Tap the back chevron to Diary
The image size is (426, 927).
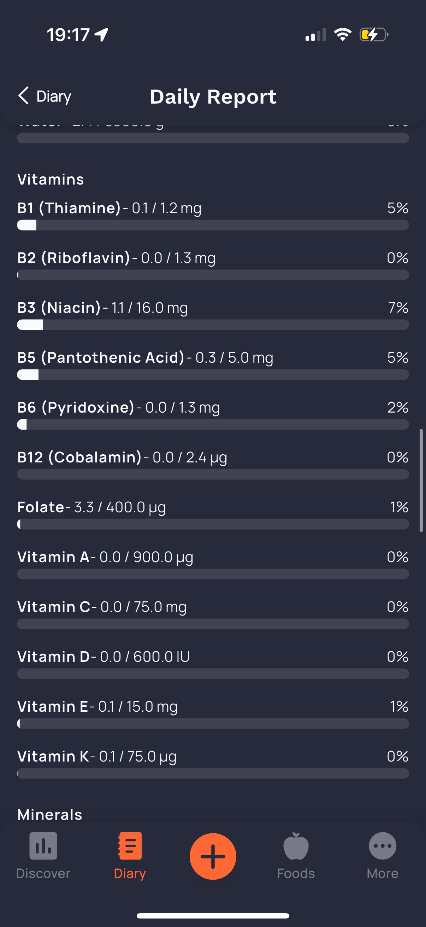click(x=24, y=96)
